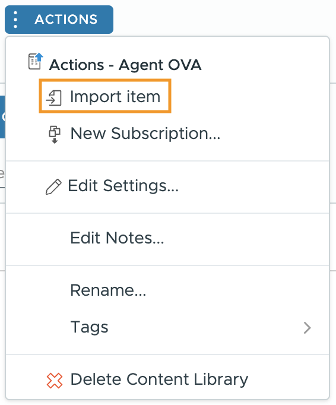Image resolution: width=336 pixels, height=405 pixels.
Task: Click the content library icon beside Actions header
Action: click(x=36, y=61)
